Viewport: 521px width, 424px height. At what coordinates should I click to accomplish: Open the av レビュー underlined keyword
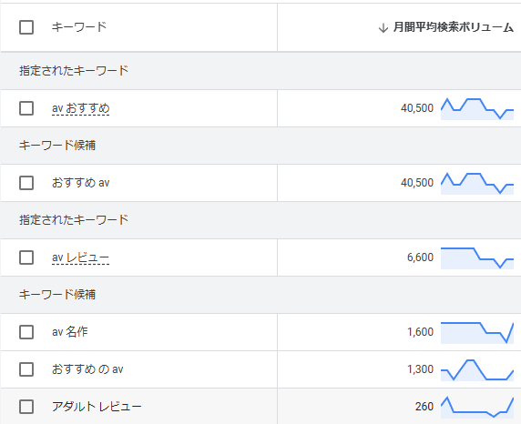[80, 257]
